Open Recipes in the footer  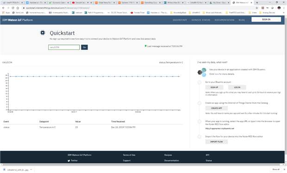coord(168,155)
